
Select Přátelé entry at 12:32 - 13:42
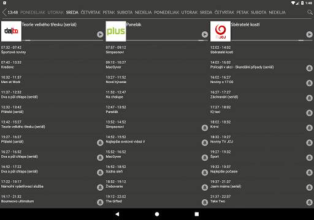coord(52,109)
